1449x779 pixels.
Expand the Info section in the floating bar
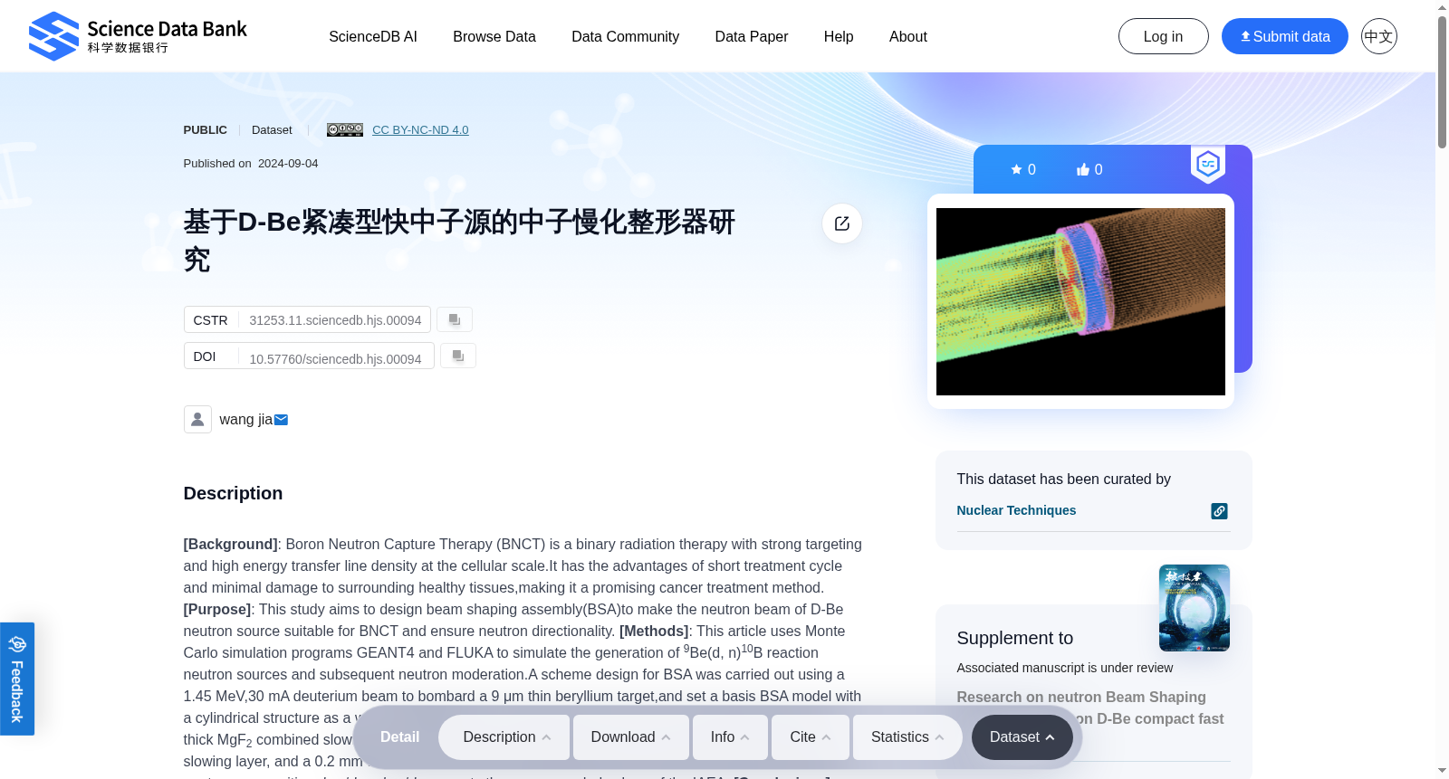coord(730,737)
